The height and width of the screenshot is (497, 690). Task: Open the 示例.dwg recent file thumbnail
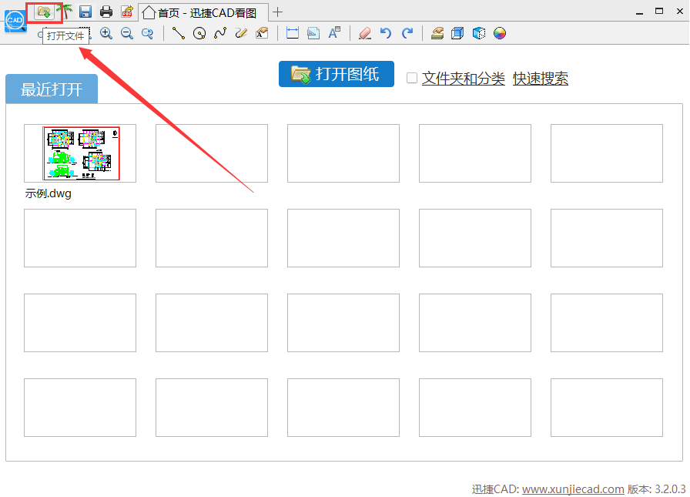pos(80,153)
